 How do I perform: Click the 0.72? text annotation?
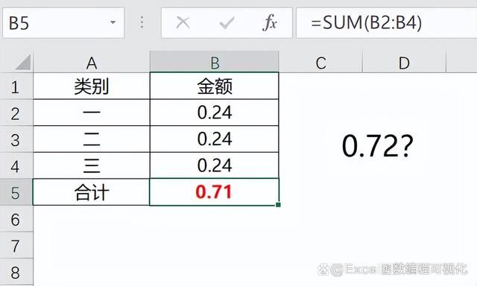[x=378, y=146]
